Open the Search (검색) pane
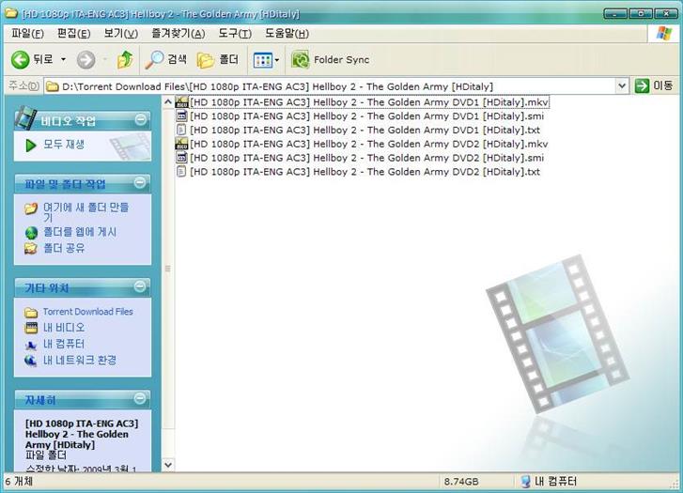This screenshot has width=683, height=493. pyautogui.click(x=166, y=60)
